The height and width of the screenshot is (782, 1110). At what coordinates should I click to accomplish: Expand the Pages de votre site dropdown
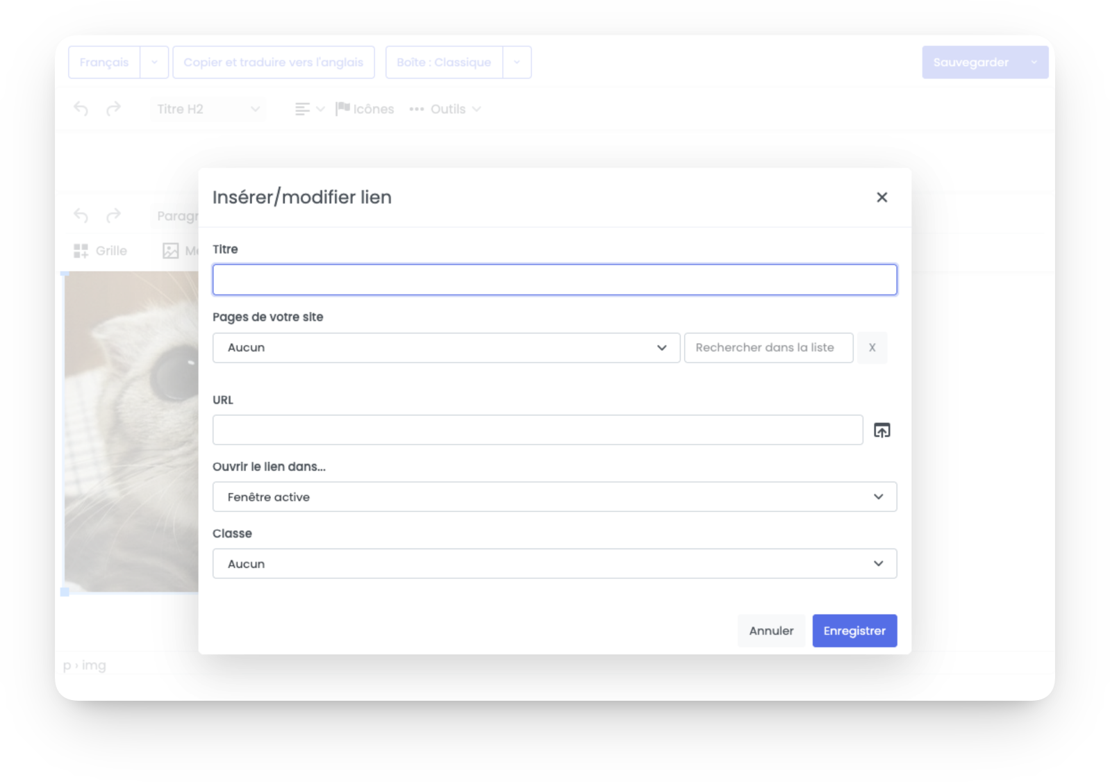[x=446, y=347]
